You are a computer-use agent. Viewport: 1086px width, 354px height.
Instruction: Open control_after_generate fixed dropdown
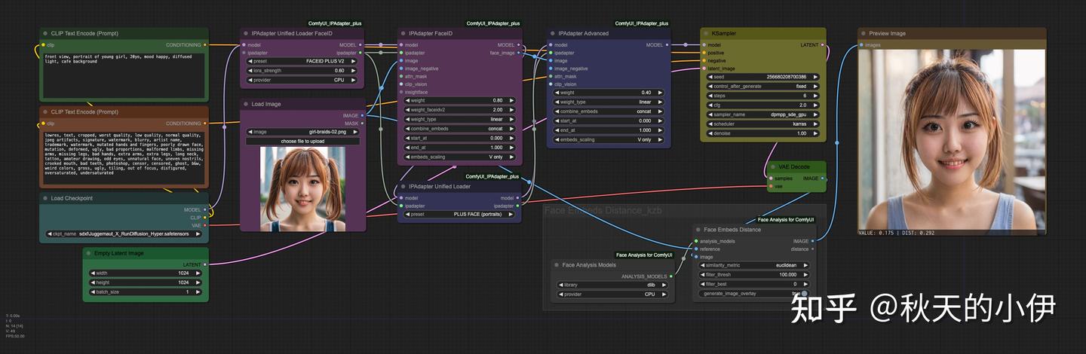pos(762,87)
